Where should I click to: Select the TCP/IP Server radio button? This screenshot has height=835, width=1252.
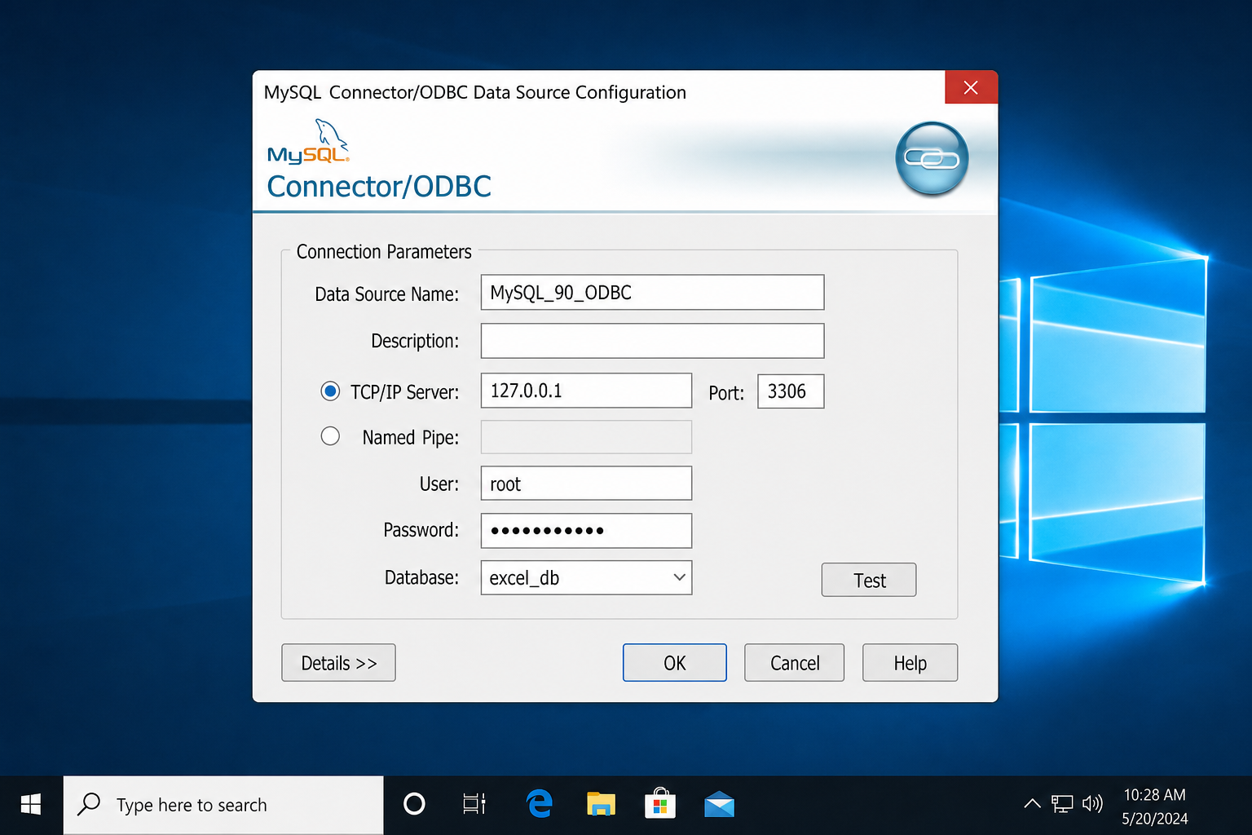tap(330, 391)
